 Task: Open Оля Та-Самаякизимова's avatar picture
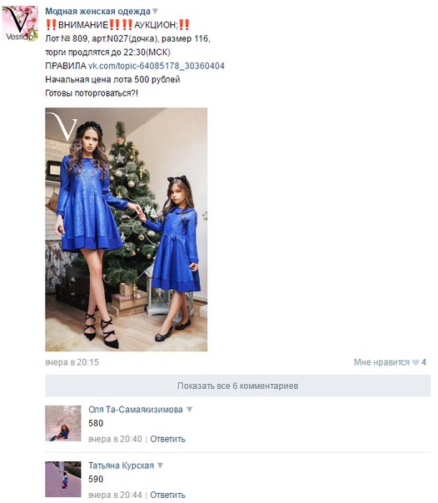[62, 423]
